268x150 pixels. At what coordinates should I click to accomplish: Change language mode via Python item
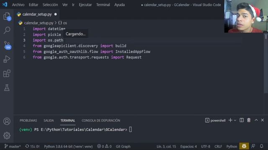(232, 146)
